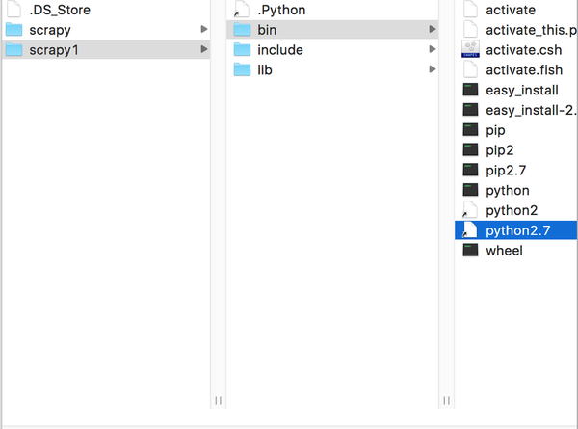
Task: Expand the scrapy folder arrow
Action: 203,30
